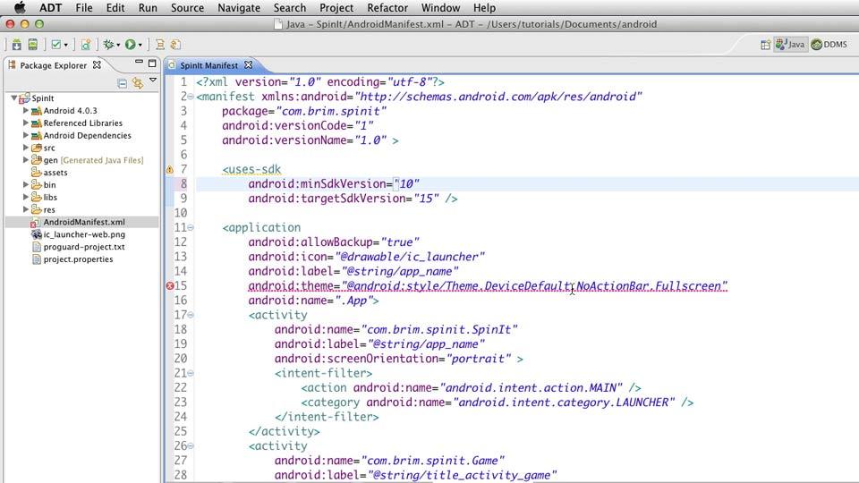
Task: Collapse the activity fold on line 26
Action: (x=191, y=445)
